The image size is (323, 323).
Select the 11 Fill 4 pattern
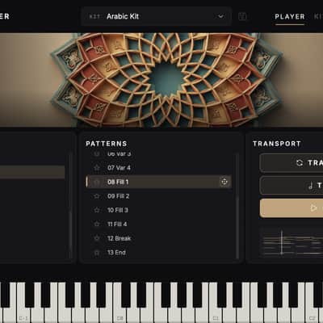tap(158, 224)
